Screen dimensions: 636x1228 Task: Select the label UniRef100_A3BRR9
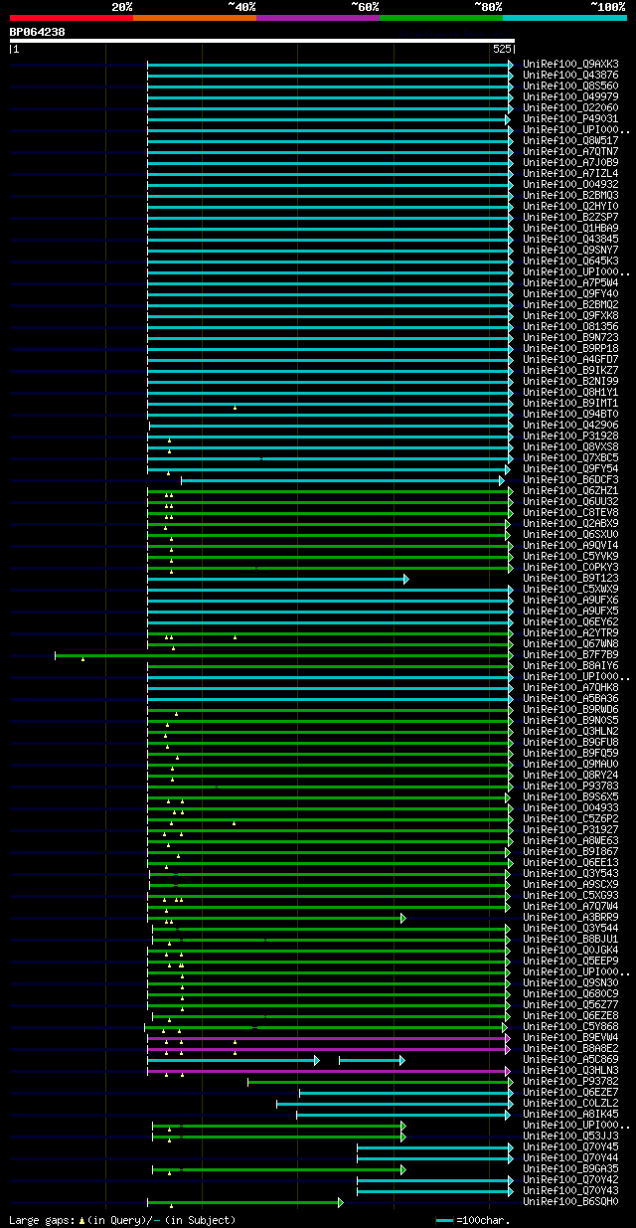click(570, 918)
